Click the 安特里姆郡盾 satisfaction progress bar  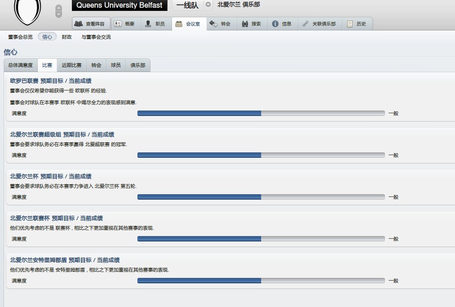coord(261,281)
